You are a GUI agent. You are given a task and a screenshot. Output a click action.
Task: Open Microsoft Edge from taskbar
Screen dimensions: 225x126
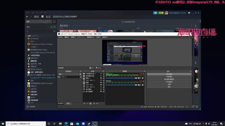(x=66, y=123)
